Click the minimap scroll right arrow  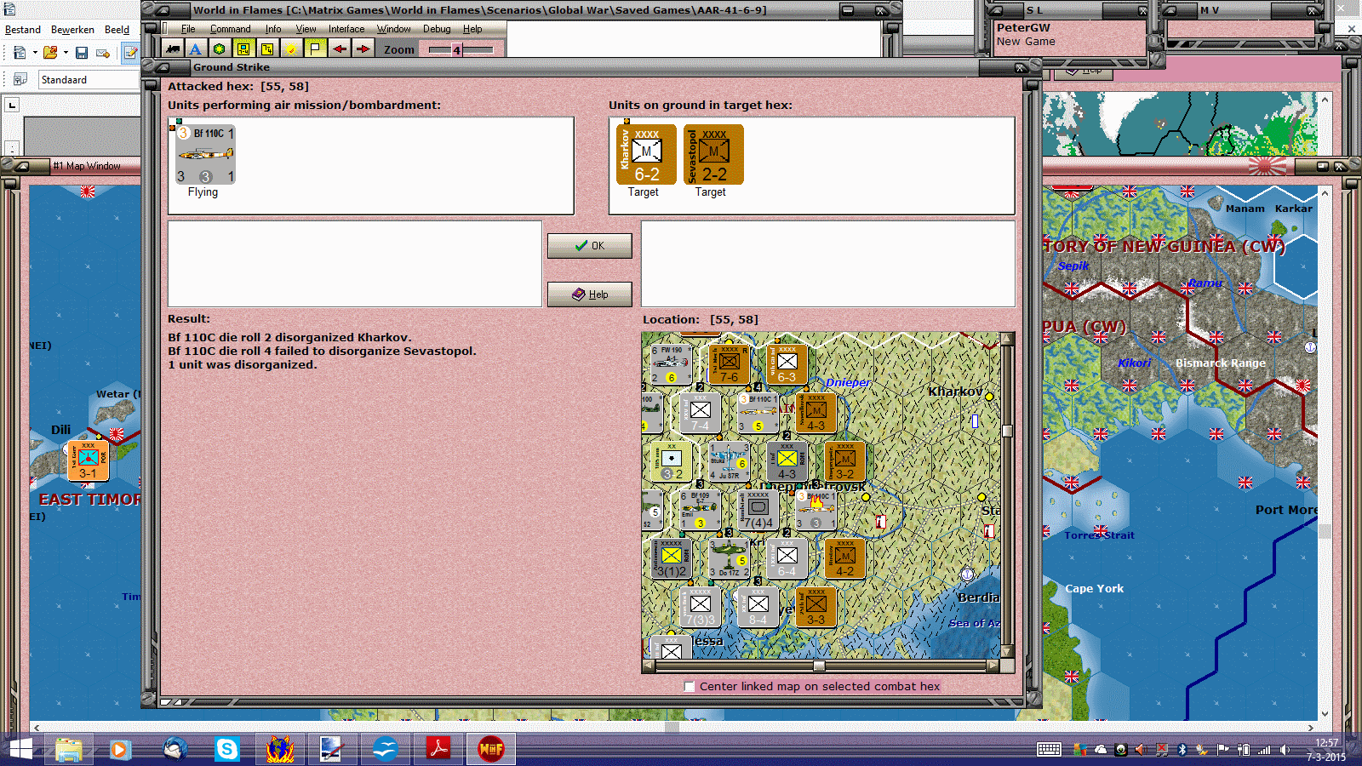(x=993, y=666)
